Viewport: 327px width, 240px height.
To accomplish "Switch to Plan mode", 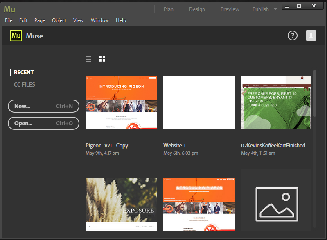I will click(169, 9).
